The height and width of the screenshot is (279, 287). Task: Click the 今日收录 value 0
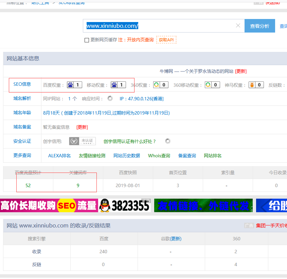[276, 185]
